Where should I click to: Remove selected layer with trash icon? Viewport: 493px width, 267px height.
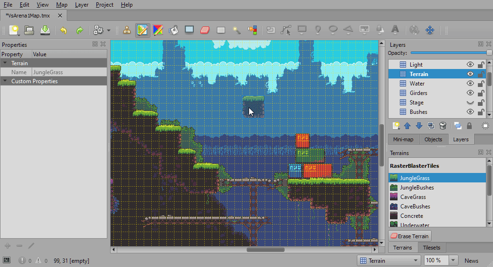(443, 126)
